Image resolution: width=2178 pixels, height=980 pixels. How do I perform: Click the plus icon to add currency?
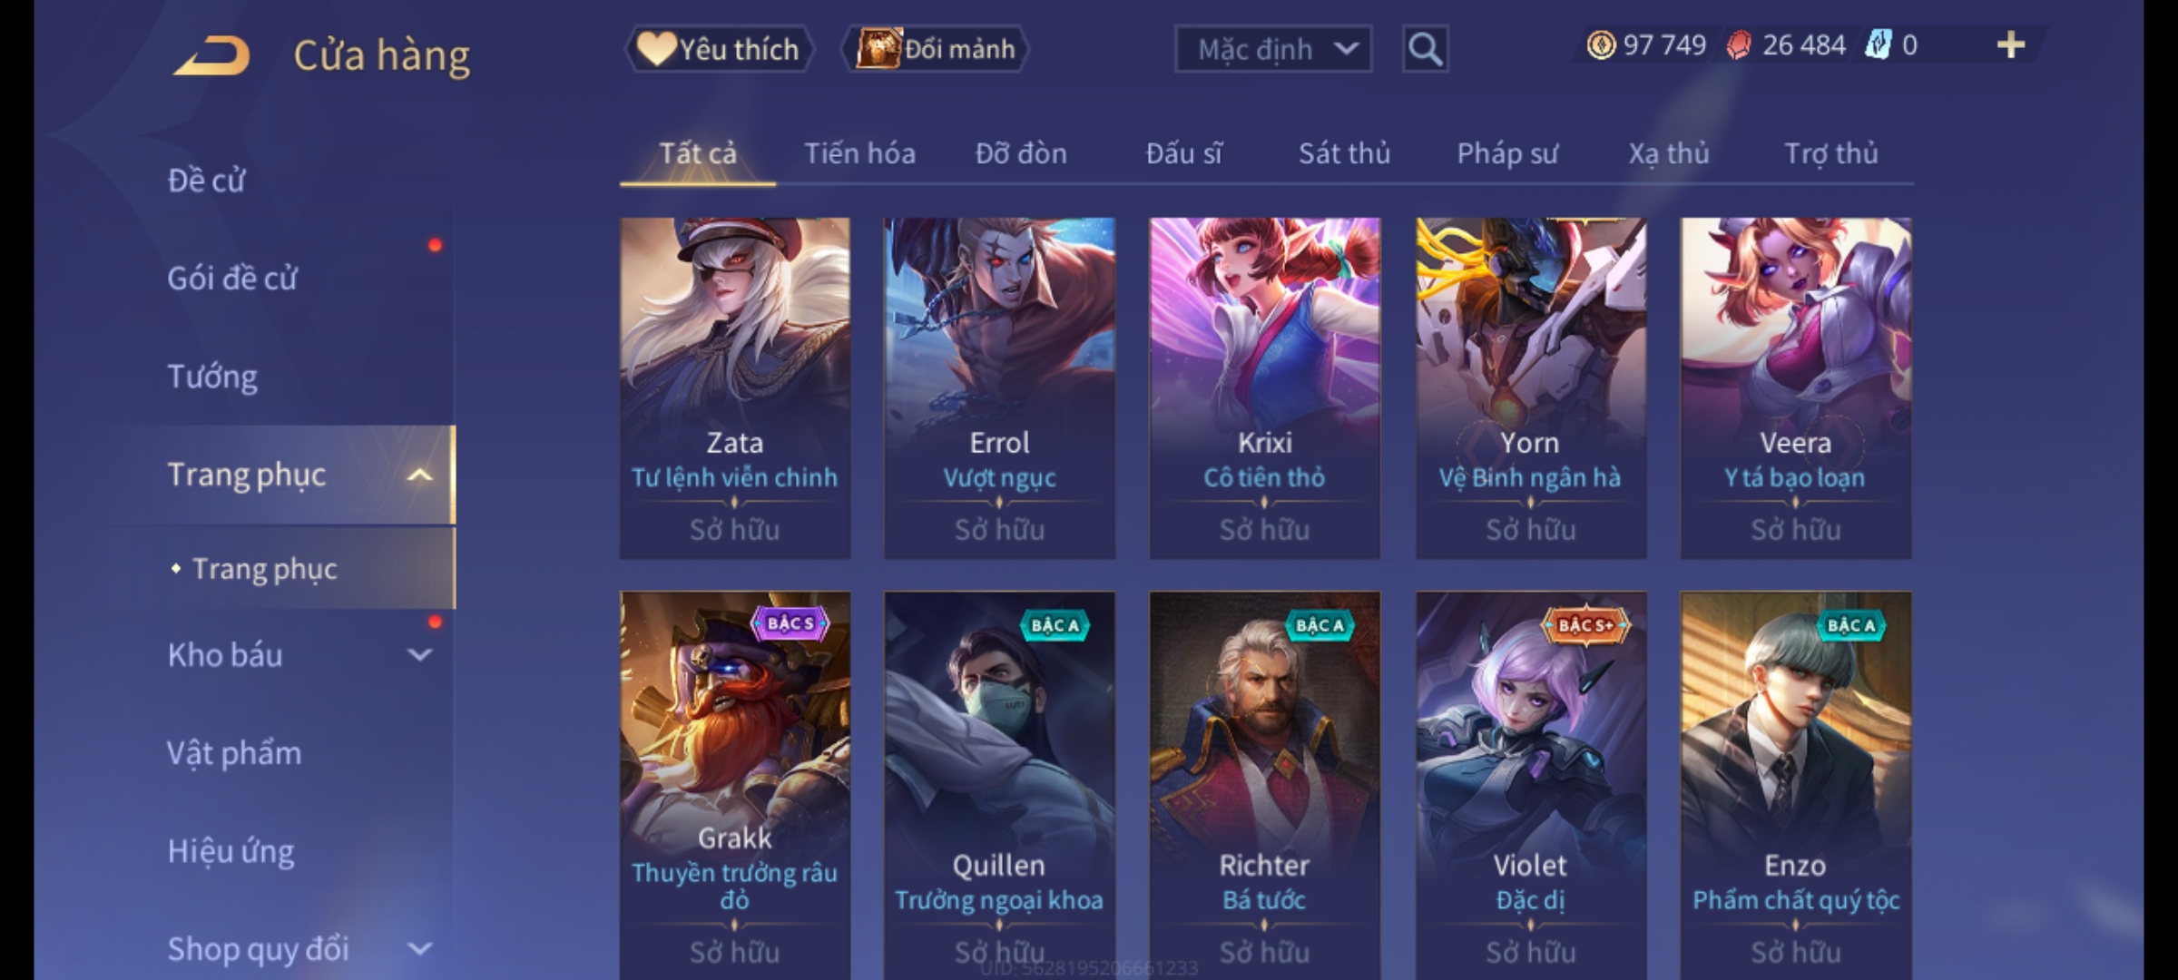click(2011, 45)
